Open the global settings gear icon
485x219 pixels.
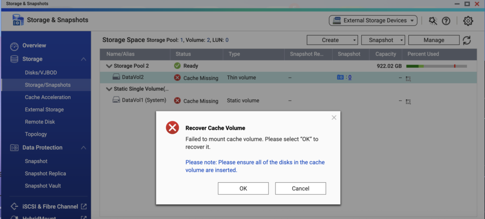click(x=468, y=21)
